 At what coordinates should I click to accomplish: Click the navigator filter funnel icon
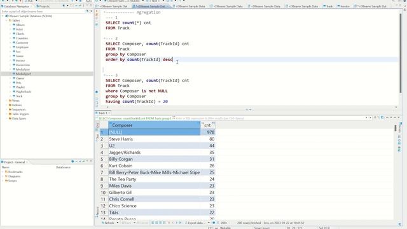click(x=88, y=11)
